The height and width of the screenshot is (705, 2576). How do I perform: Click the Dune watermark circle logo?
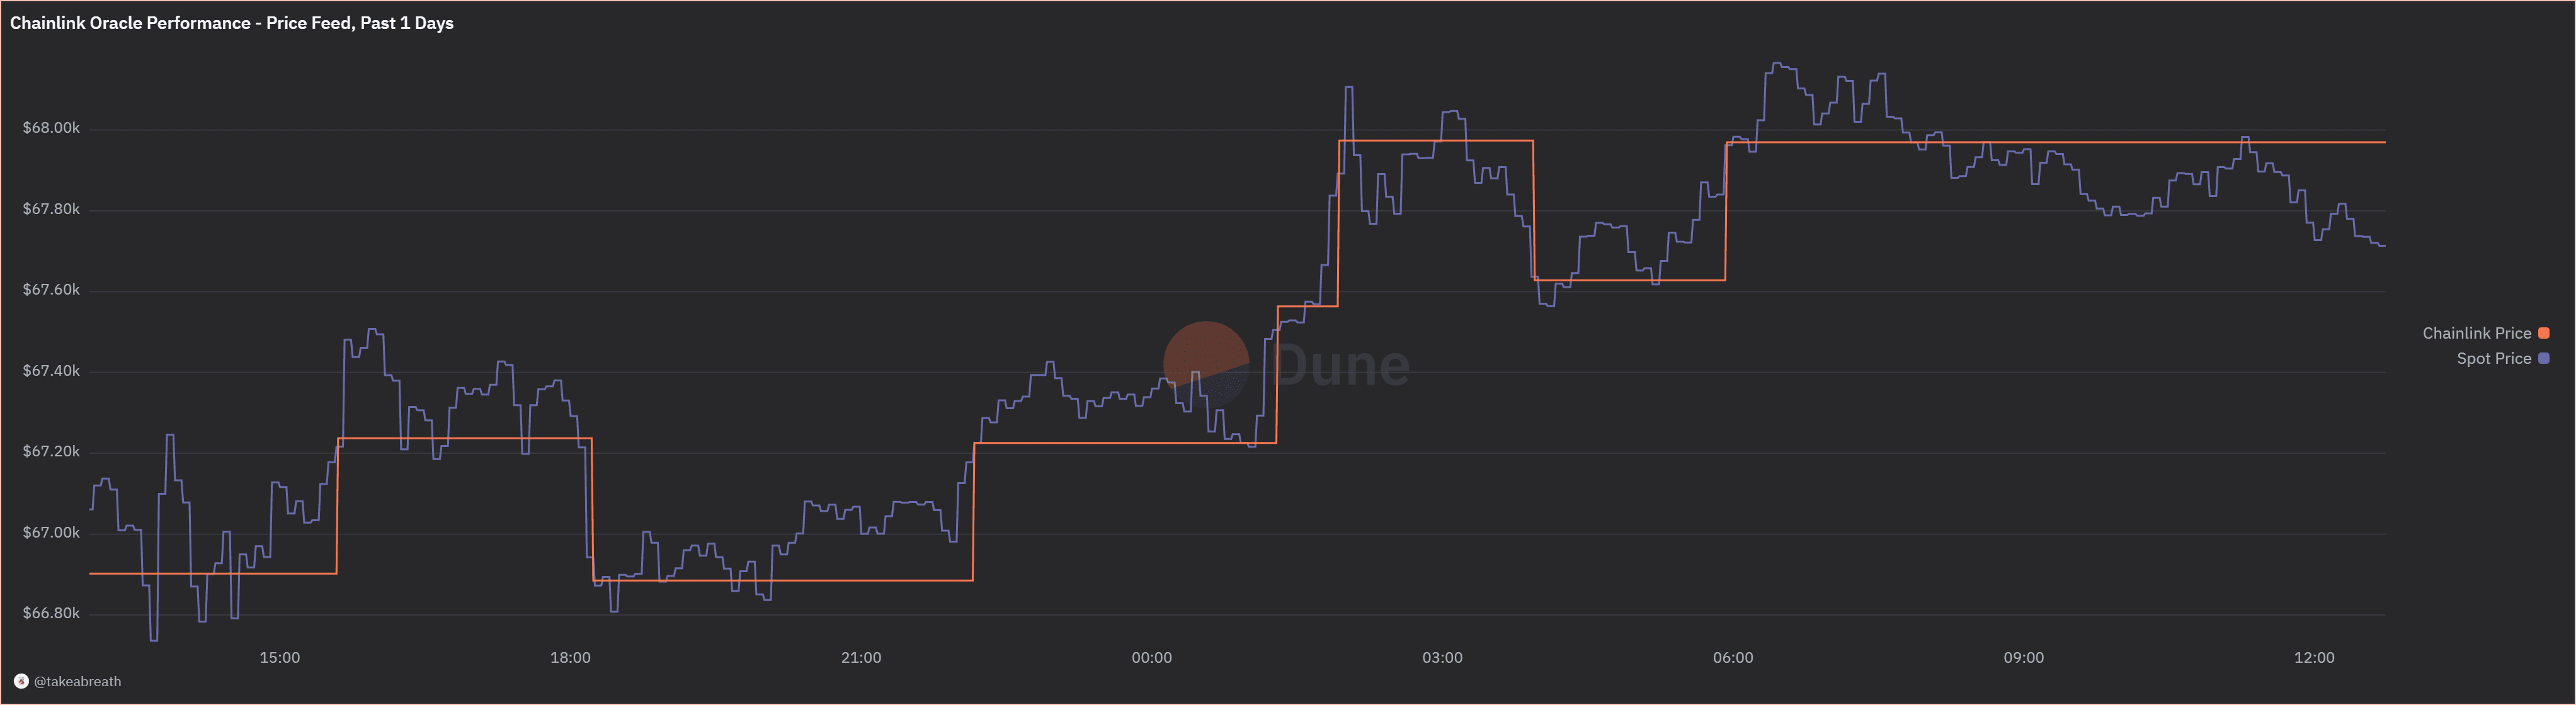1205,364
